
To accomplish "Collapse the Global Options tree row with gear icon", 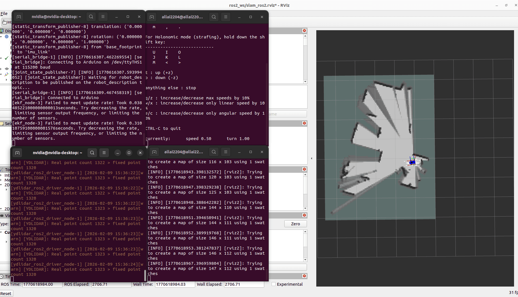I will pyautogui.click(x=1, y=37).
